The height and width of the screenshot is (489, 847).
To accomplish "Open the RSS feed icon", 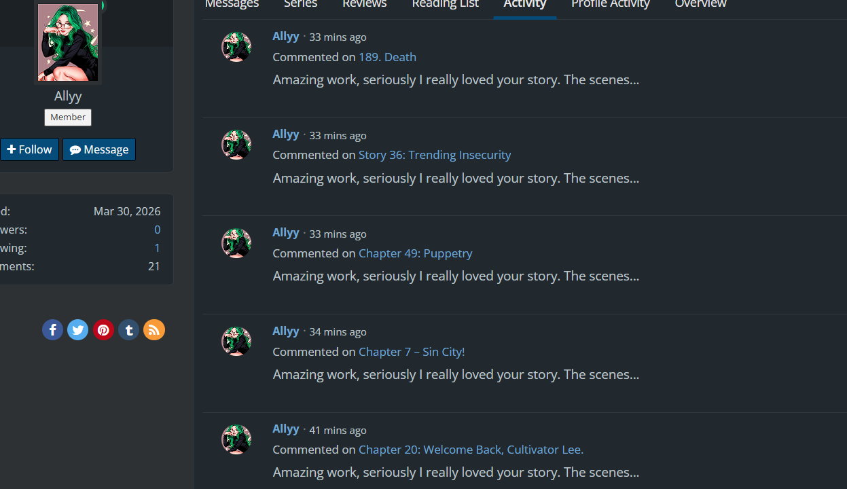I will point(154,330).
